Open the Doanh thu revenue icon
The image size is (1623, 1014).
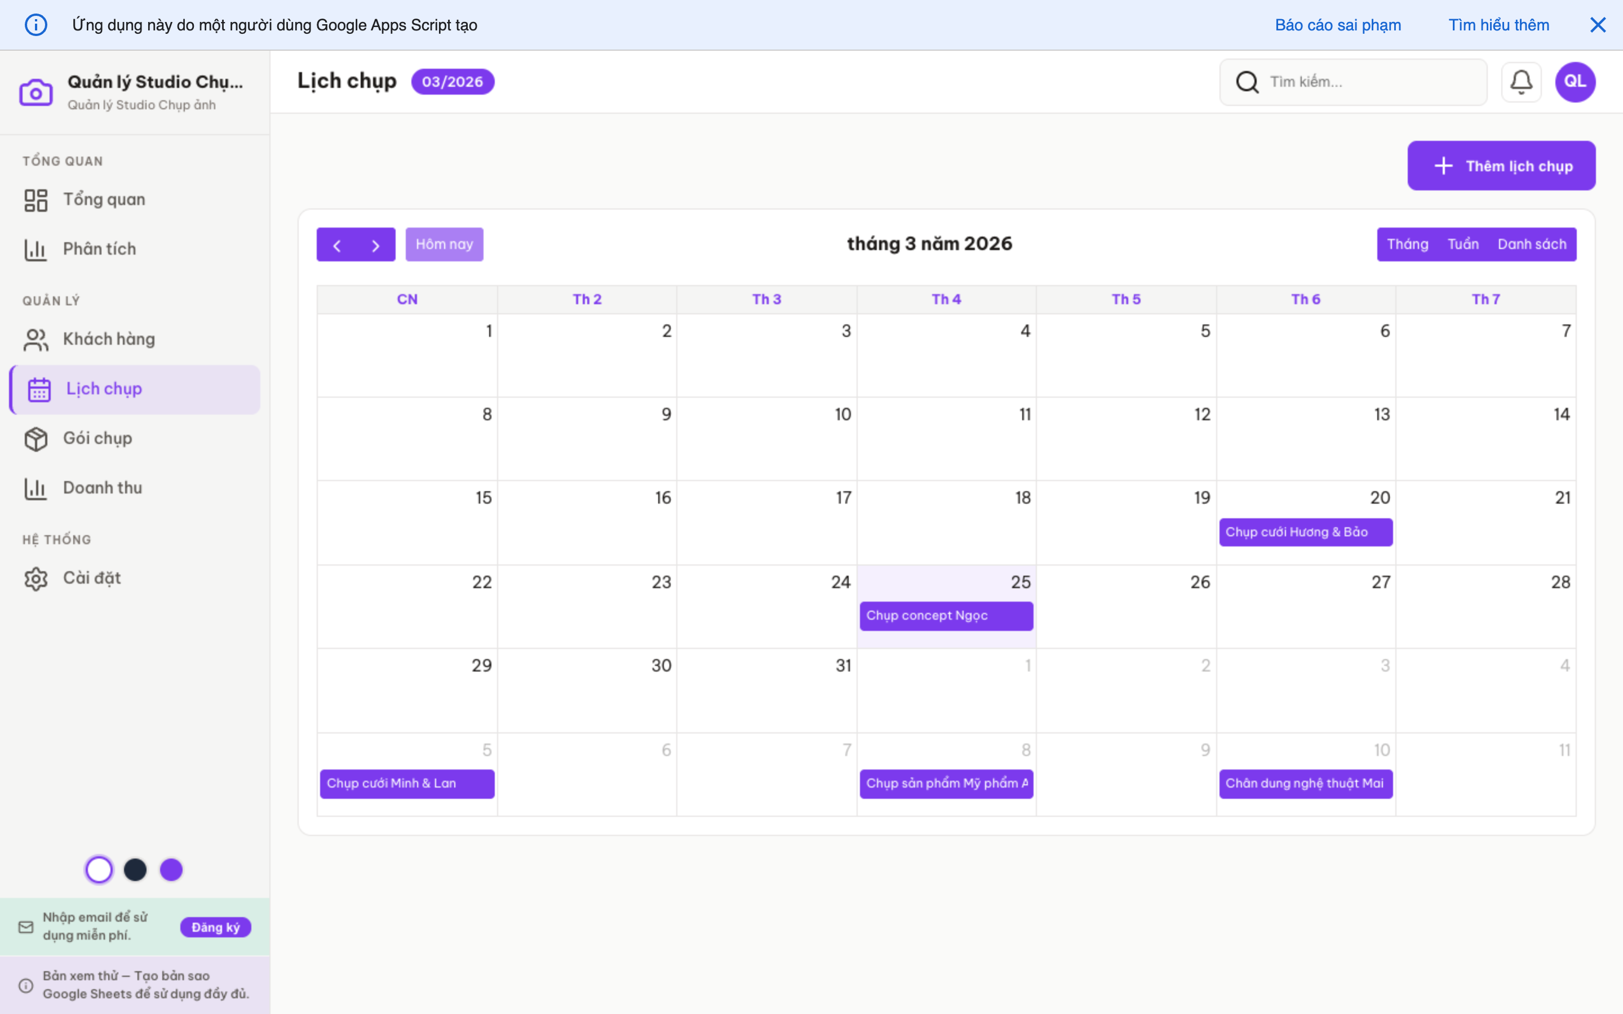coord(36,488)
